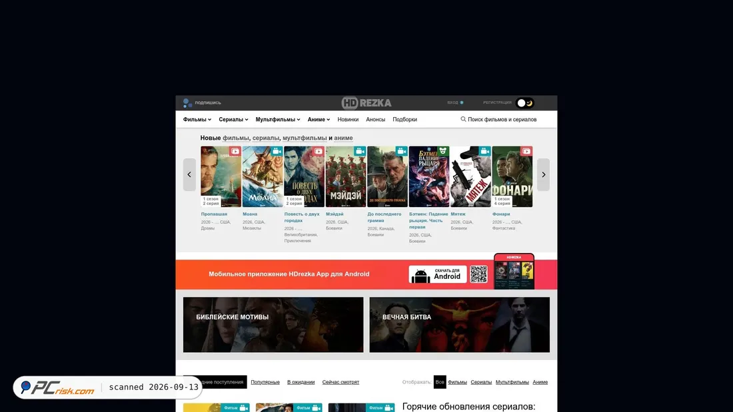Image resolution: width=733 pixels, height=412 pixels.
Task: Open the Мятеж poster
Action: [x=470, y=176]
